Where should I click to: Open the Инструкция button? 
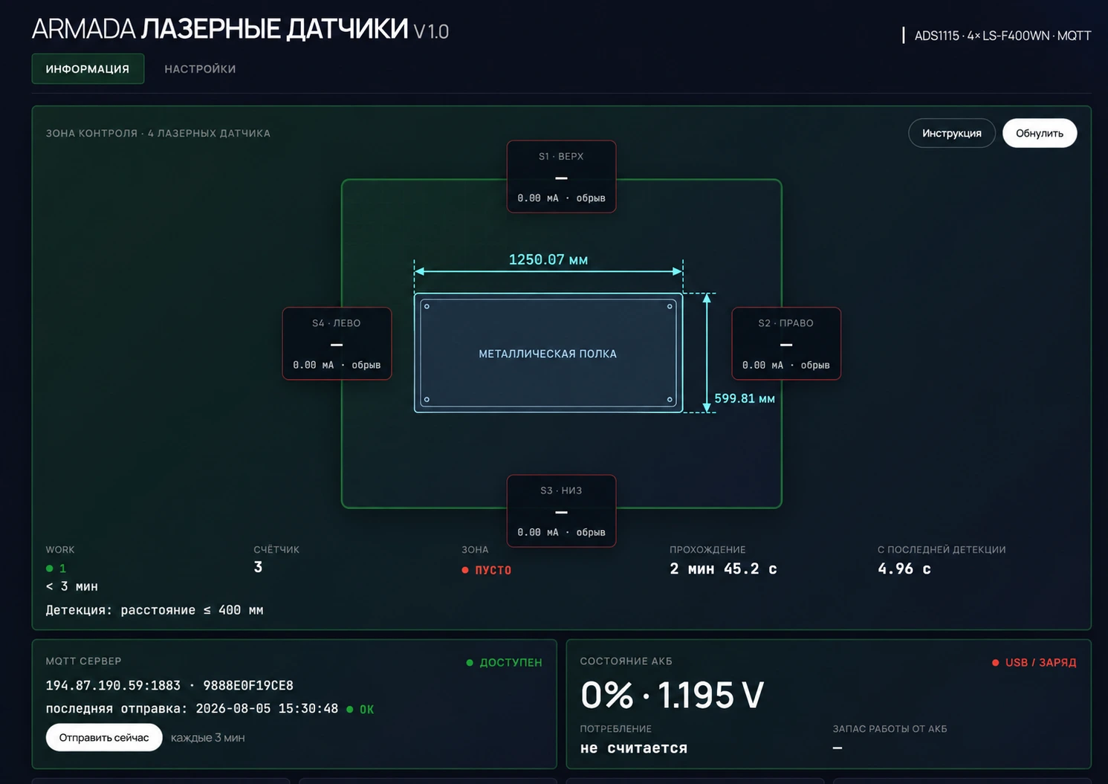951,133
